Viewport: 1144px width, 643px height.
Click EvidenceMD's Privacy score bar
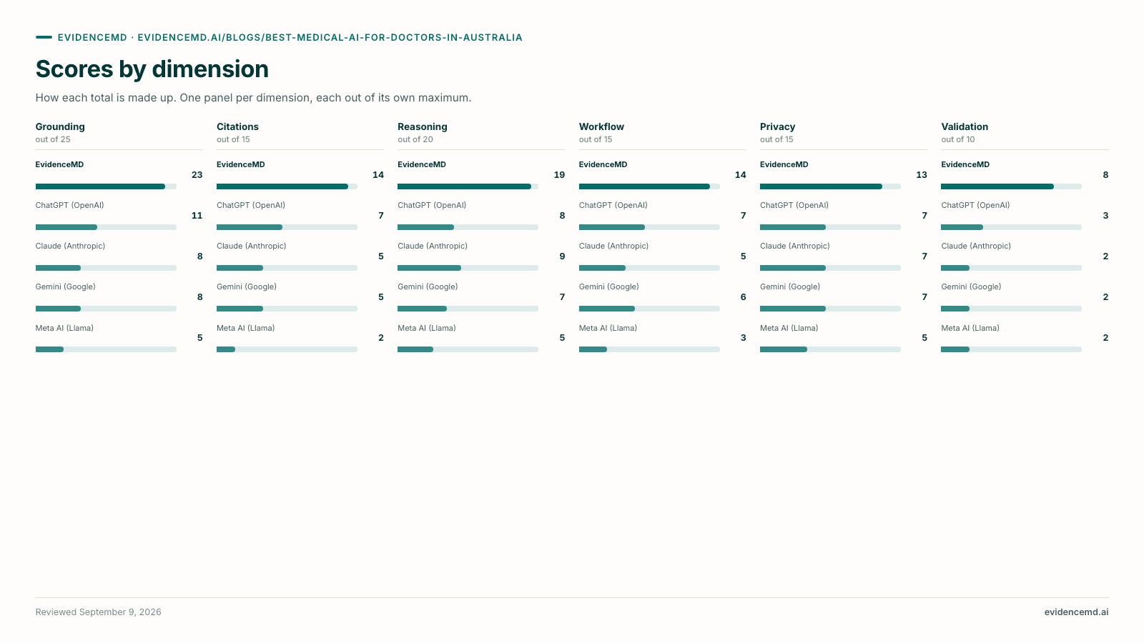pyautogui.click(x=830, y=186)
